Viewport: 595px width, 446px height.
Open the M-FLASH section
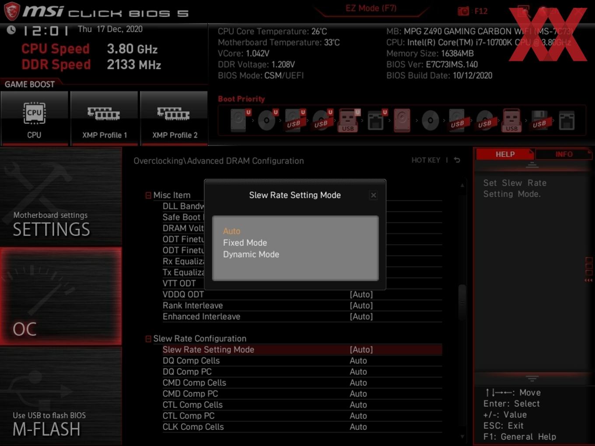61,396
